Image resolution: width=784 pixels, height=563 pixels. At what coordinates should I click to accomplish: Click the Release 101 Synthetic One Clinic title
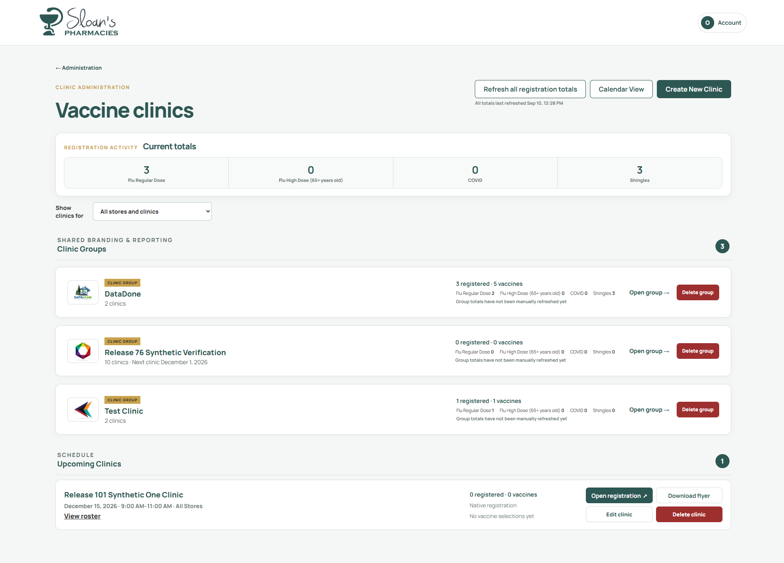[x=123, y=495]
